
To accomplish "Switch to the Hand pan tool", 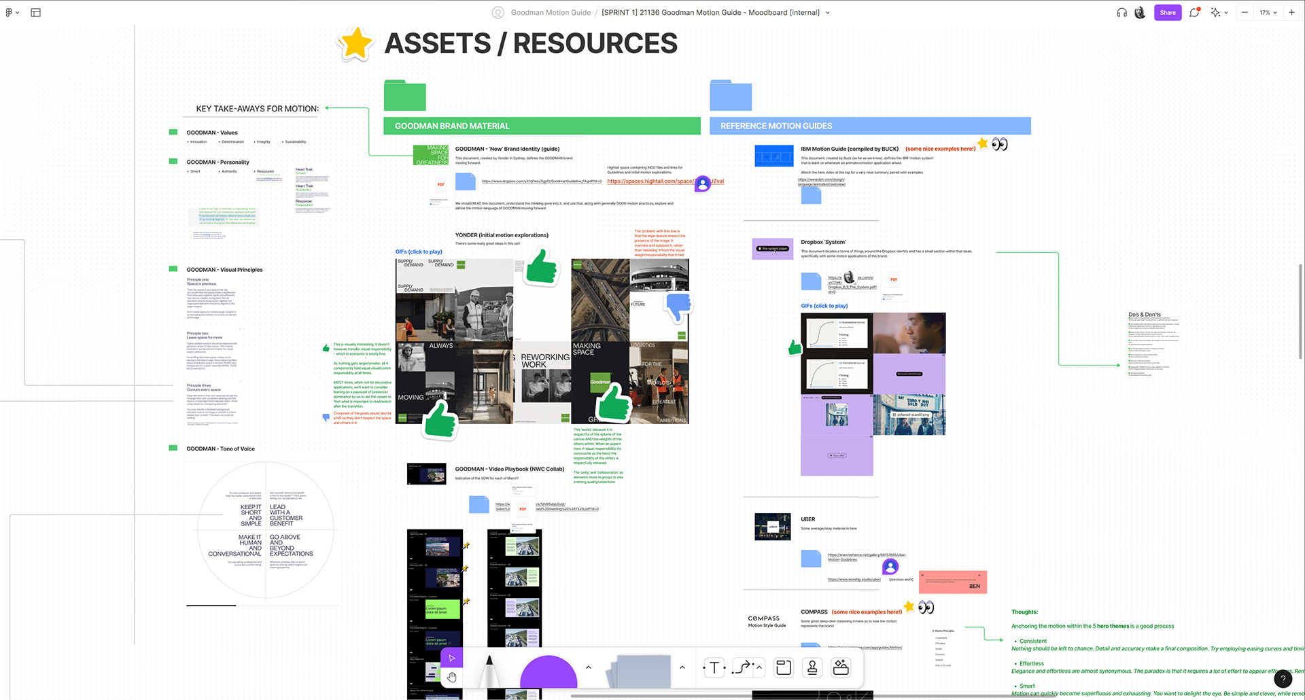I will click(x=452, y=677).
